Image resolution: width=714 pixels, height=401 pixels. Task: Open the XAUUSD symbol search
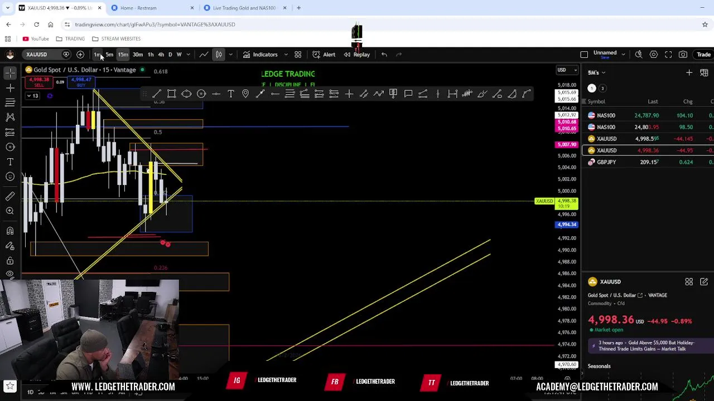pos(36,55)
